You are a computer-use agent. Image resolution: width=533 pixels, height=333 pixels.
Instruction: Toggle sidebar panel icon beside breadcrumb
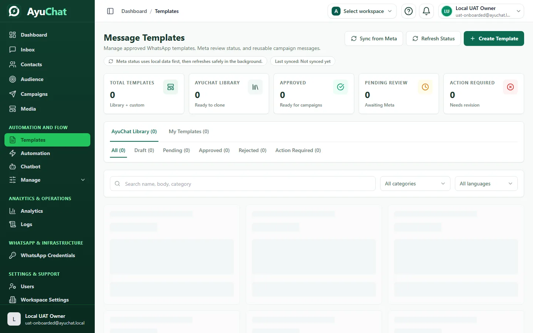110,11
